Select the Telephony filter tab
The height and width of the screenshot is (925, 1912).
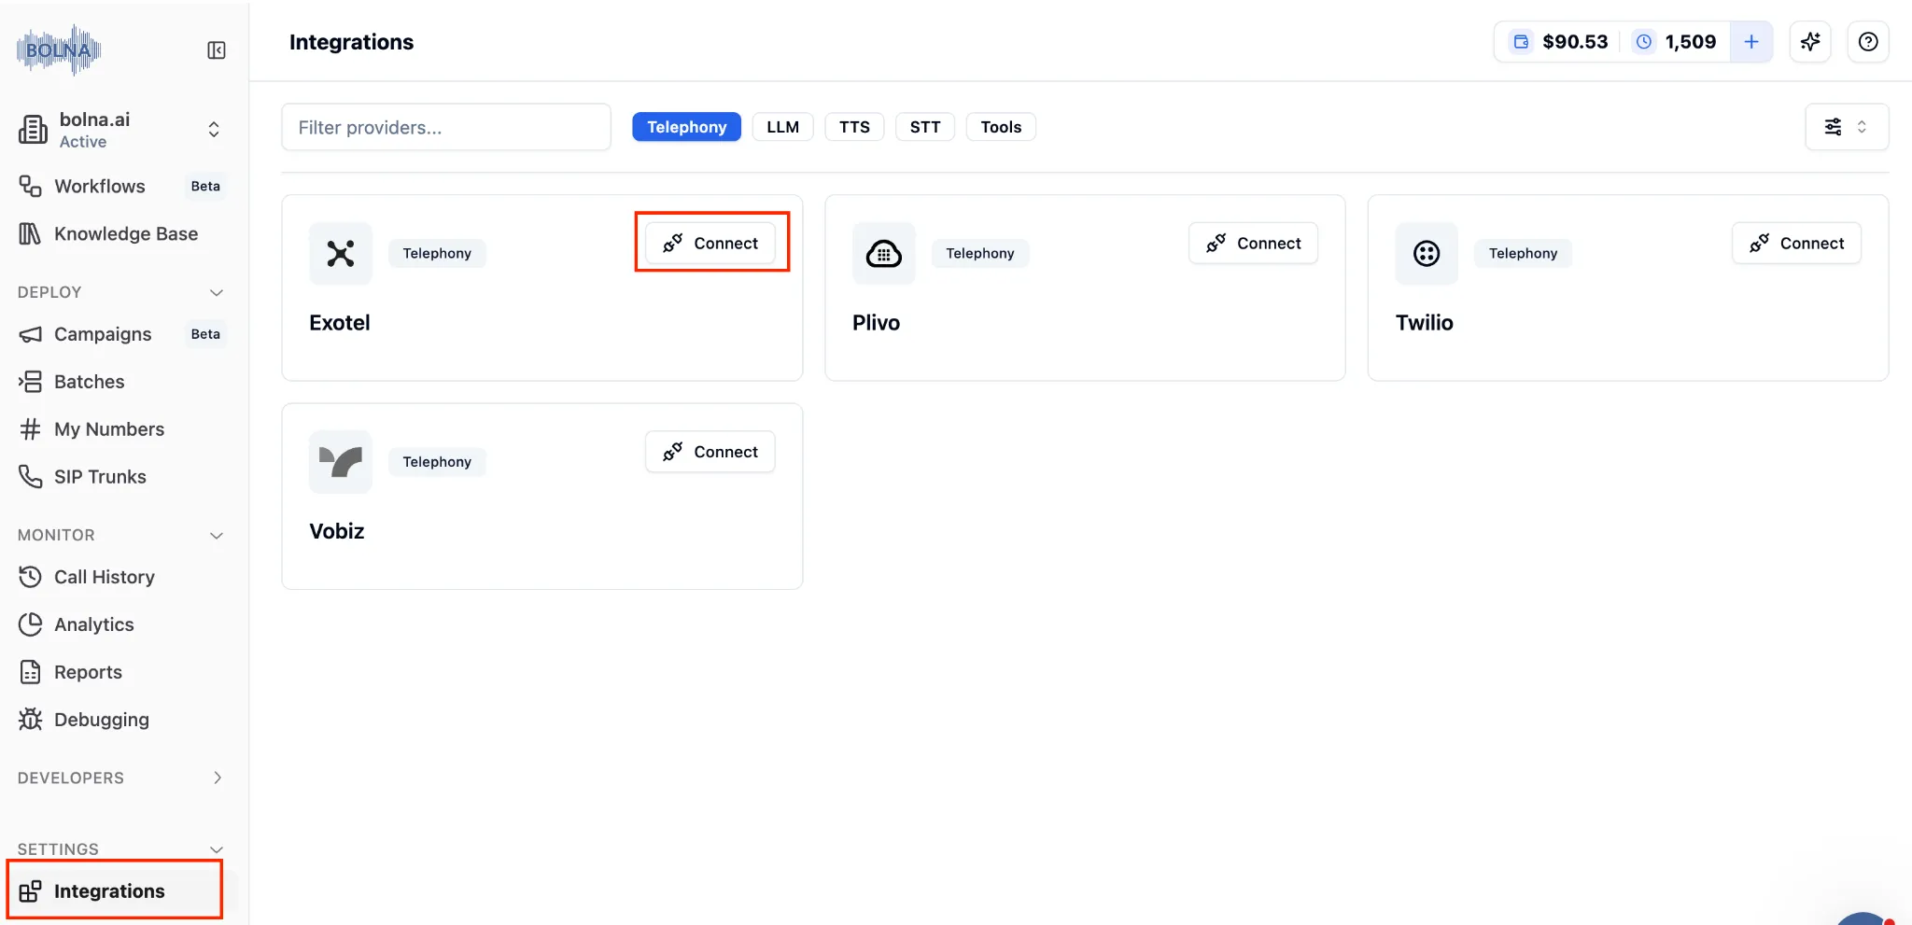tap(686, 127)
